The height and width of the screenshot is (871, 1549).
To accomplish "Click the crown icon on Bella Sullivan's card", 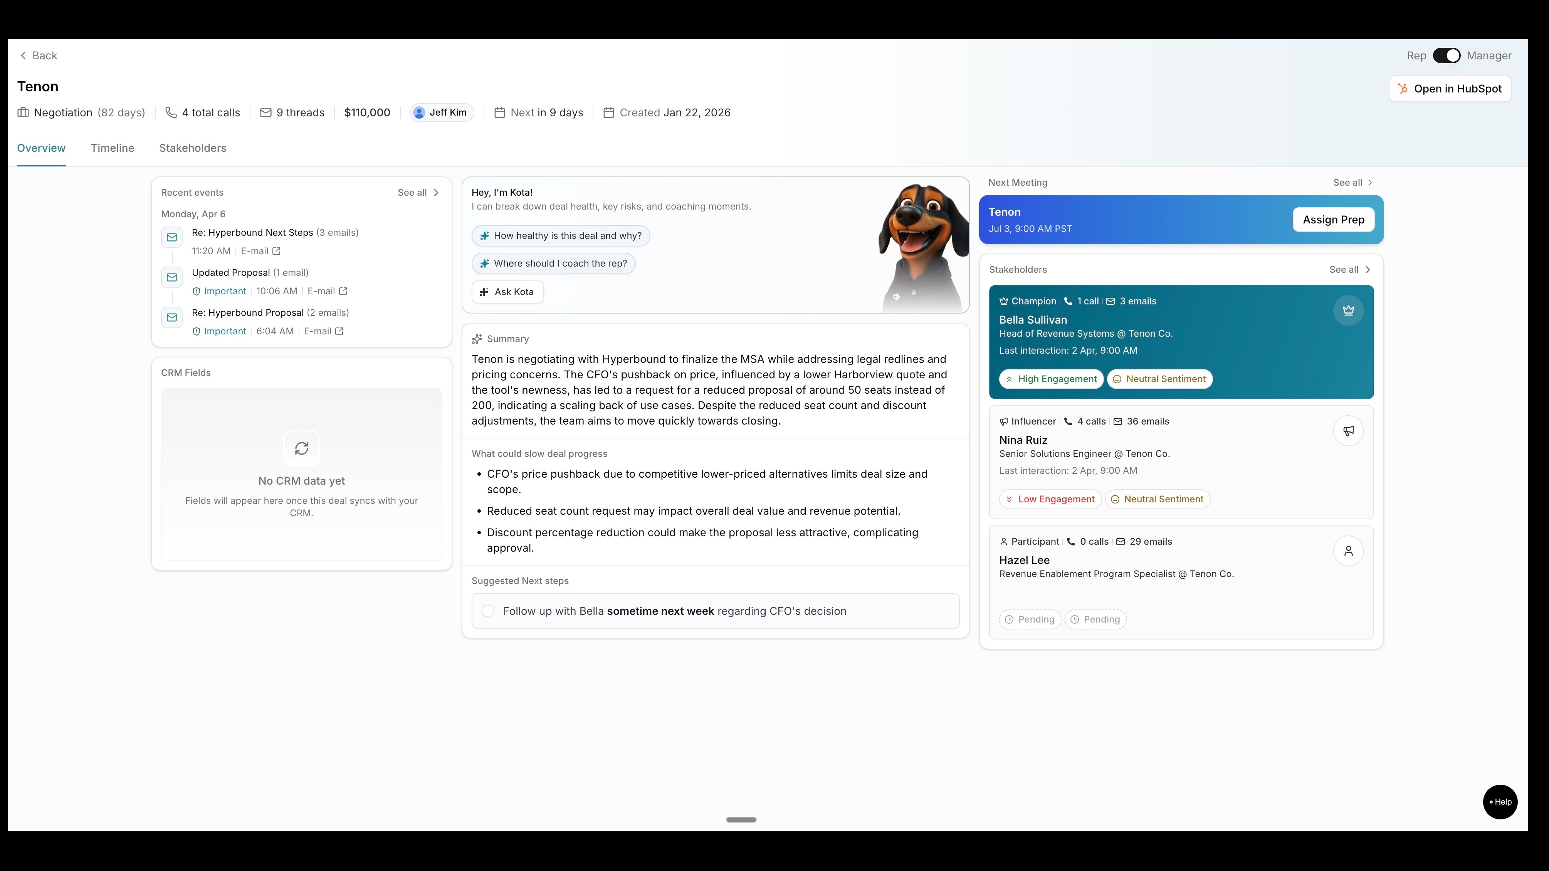I will coord(1348,311).
